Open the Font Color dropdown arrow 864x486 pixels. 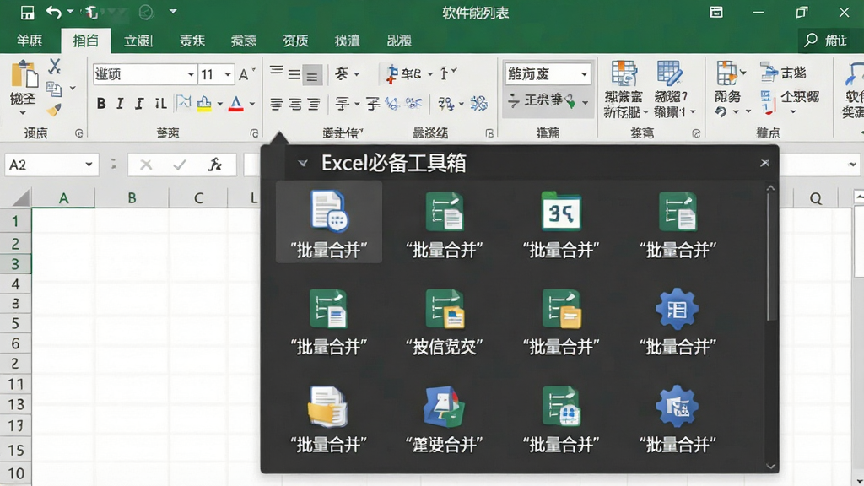coord(251,104)
